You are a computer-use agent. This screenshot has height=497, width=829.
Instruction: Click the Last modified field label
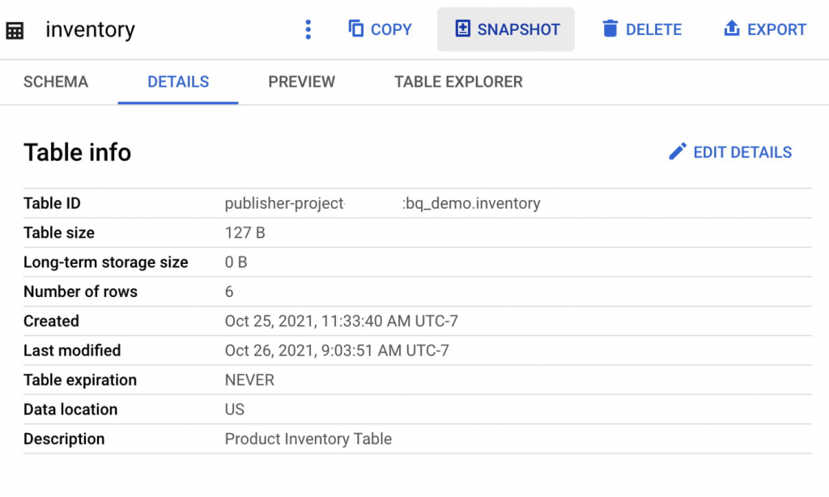click(72, 350)
